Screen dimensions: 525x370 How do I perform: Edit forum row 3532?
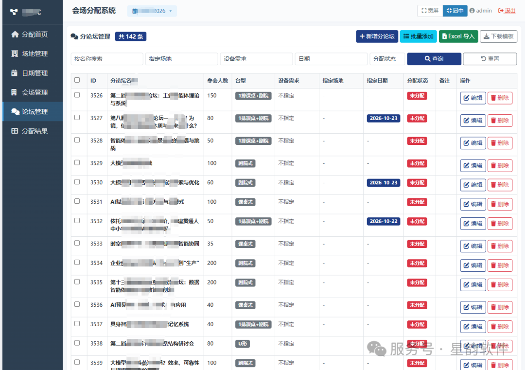[473, 224]
